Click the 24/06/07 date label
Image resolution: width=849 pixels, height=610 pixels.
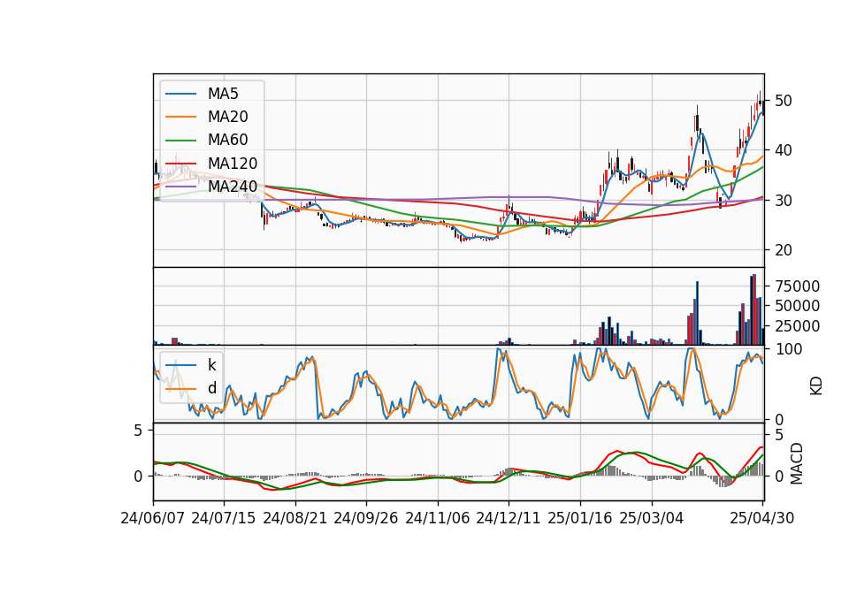pos(153,518)
